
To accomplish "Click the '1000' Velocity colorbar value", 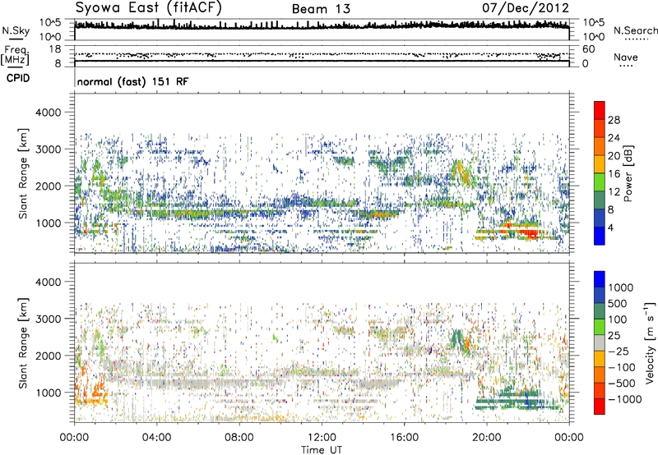I will click(x=621, y=287).
